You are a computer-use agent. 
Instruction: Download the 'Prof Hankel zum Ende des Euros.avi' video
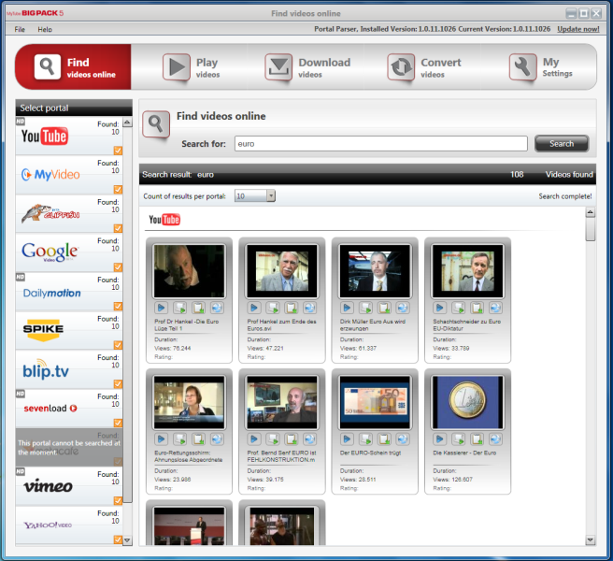pyautogui.click(x=273, y=308)
